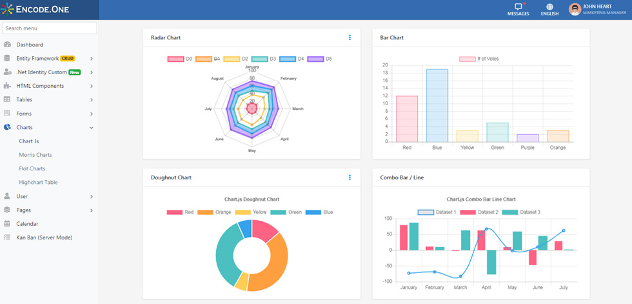Viewport: 632px width, 304px height.
Task: Collapse the Charts menu section
Action: click(x=48, y=127)
